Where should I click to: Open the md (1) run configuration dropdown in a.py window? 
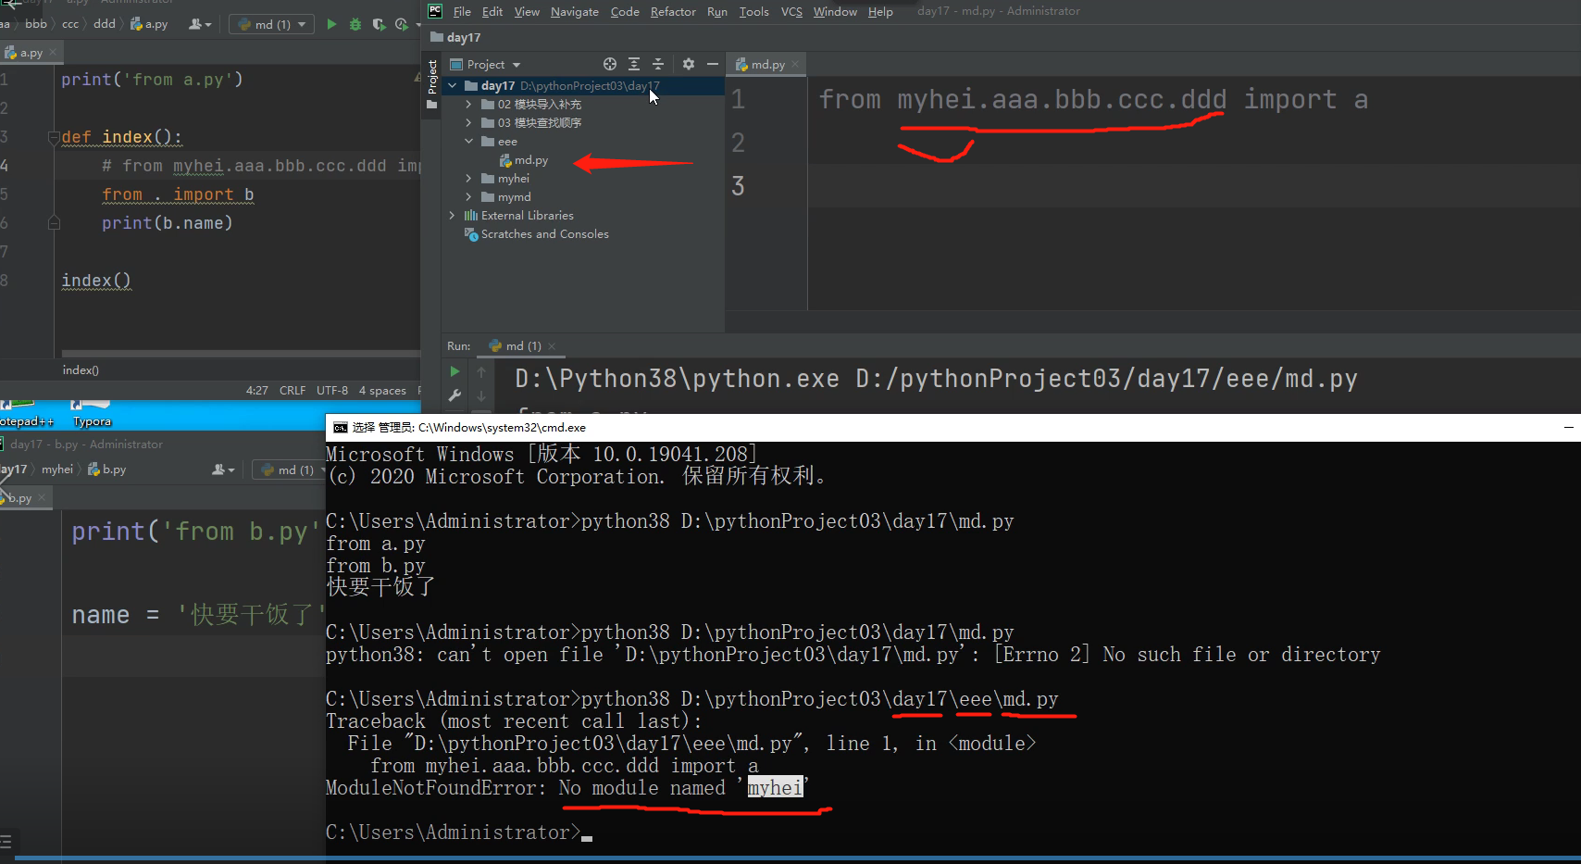271,24
